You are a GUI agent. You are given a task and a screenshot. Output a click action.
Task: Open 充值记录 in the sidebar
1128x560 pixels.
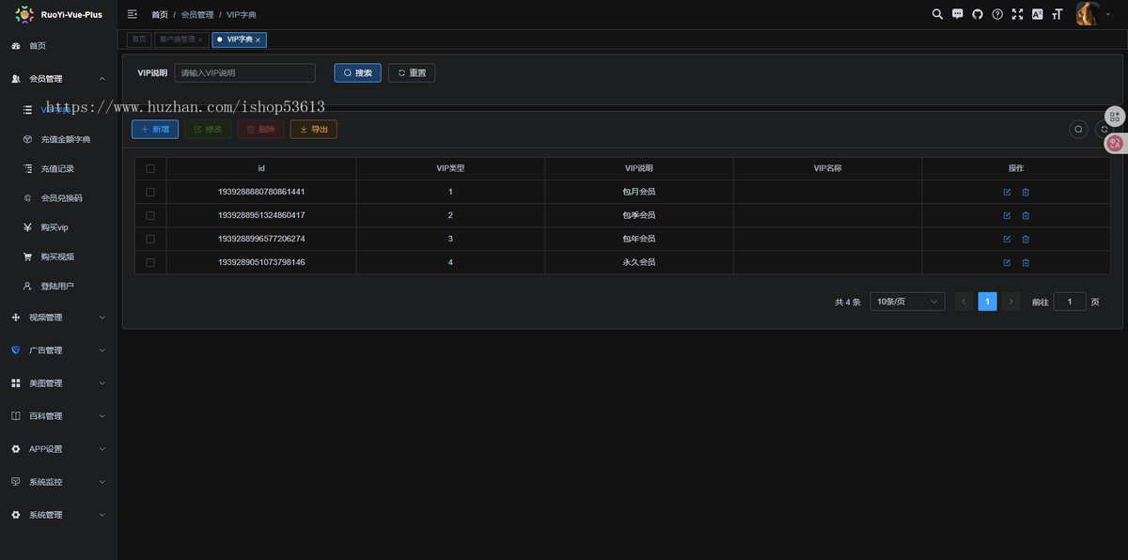click(58, 169)
